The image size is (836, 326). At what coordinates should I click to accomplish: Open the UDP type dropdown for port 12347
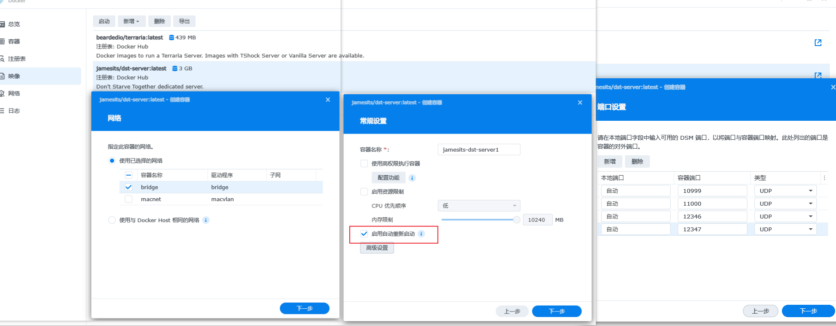click(785, 229)
